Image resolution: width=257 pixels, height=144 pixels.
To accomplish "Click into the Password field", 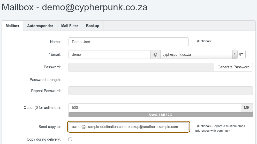I will pos(141,67).
